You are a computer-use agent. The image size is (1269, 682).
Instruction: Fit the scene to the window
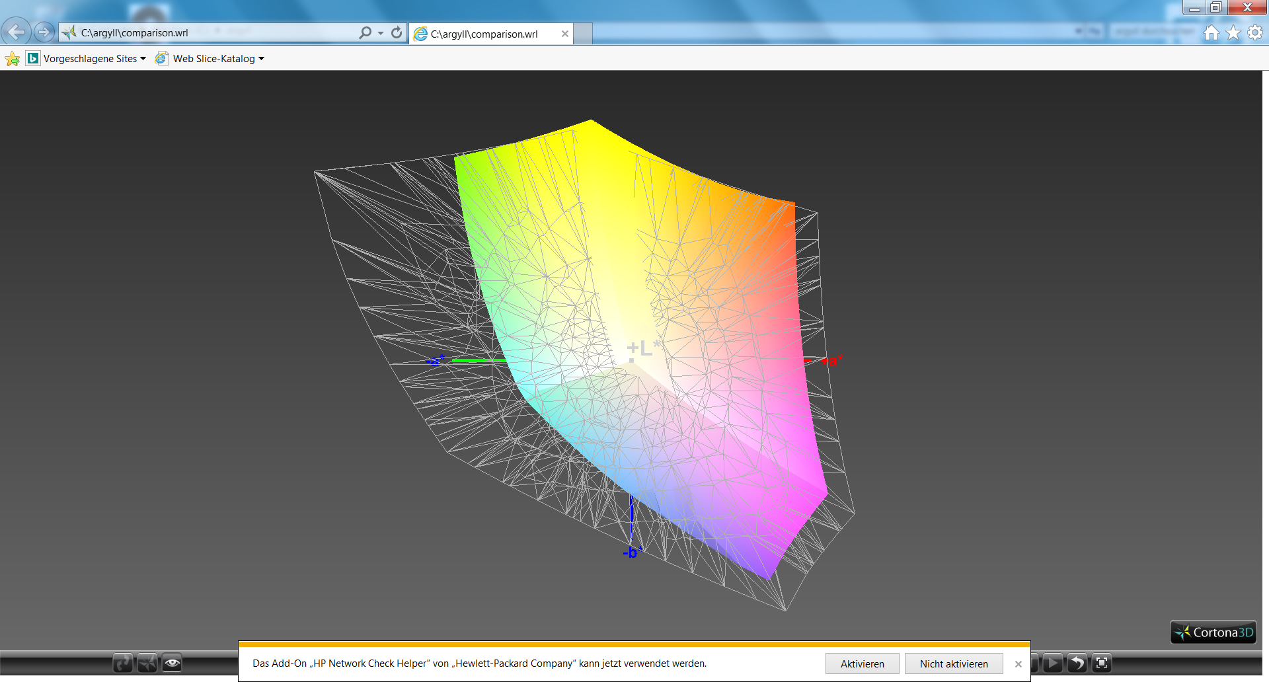[1102, 663]
